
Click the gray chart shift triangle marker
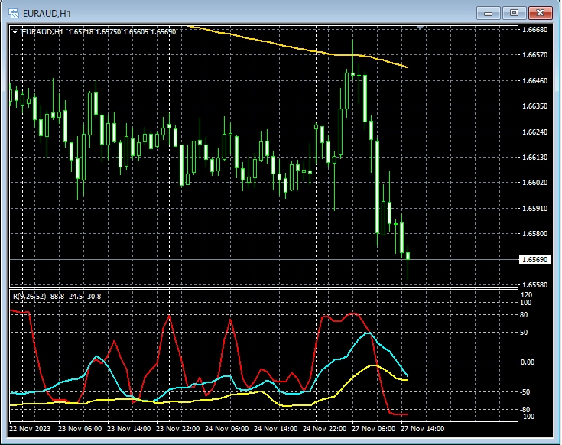(420, 28)
